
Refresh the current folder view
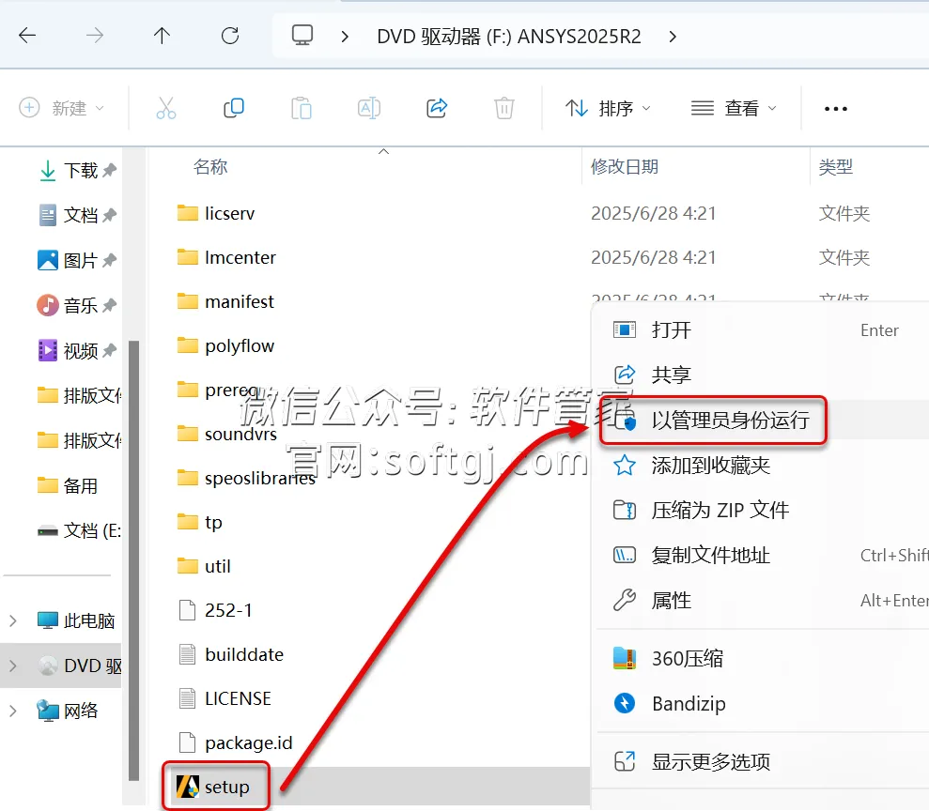pyautogui.click(x=230, y=36)
